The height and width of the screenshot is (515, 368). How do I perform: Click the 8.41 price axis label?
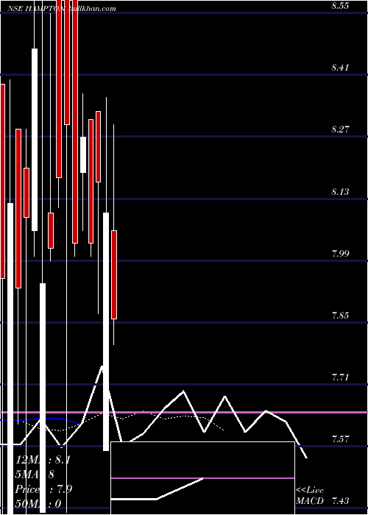(340, 68)
